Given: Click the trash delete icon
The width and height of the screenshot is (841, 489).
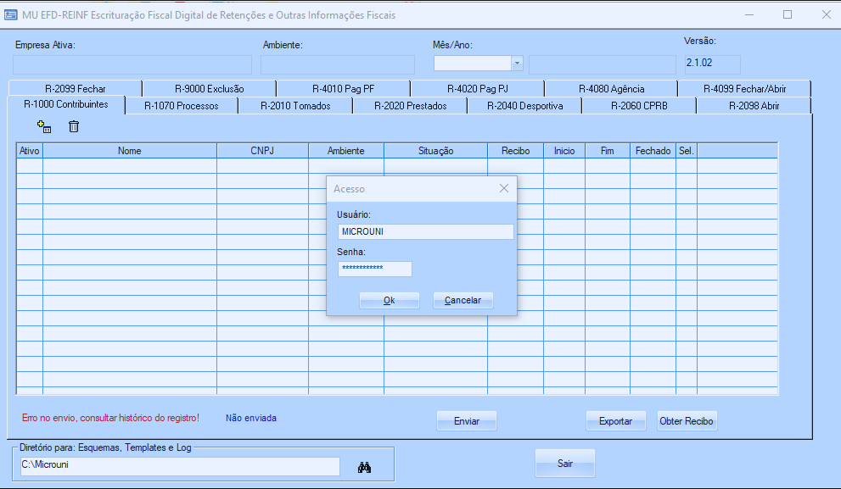Looking at the screenshot, I should 74,126.
